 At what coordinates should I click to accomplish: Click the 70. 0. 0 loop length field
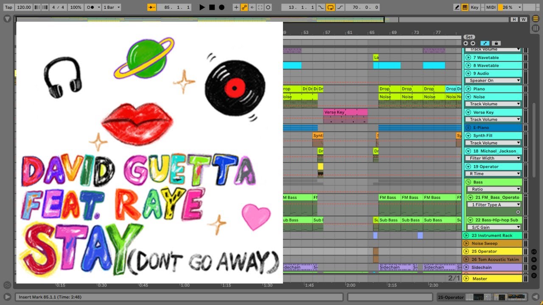click(x=362, y=7)
